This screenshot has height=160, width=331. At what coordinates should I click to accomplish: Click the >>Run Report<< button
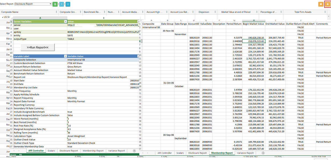pyautogui.click(x=38, y=47)
